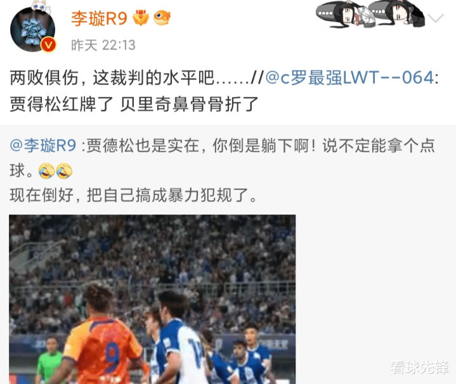
Task: Tap the first laughing-crying emoji
Action: pyautogui.click(x=46, y=170)
